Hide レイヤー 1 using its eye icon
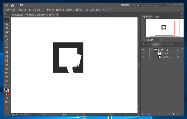 coord(143,50)
